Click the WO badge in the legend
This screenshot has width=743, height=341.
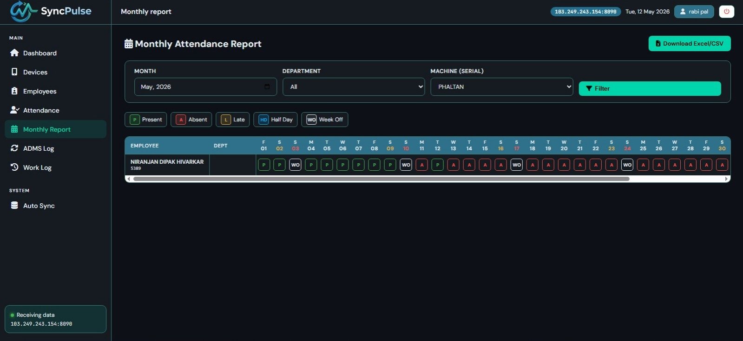(x=311, y=120)
